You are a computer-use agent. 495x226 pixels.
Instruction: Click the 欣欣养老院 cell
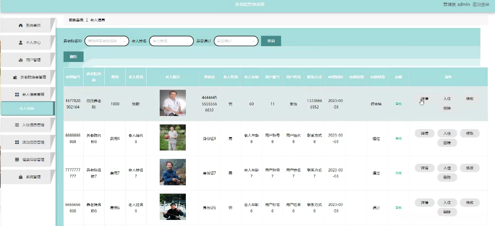point(94,104)
